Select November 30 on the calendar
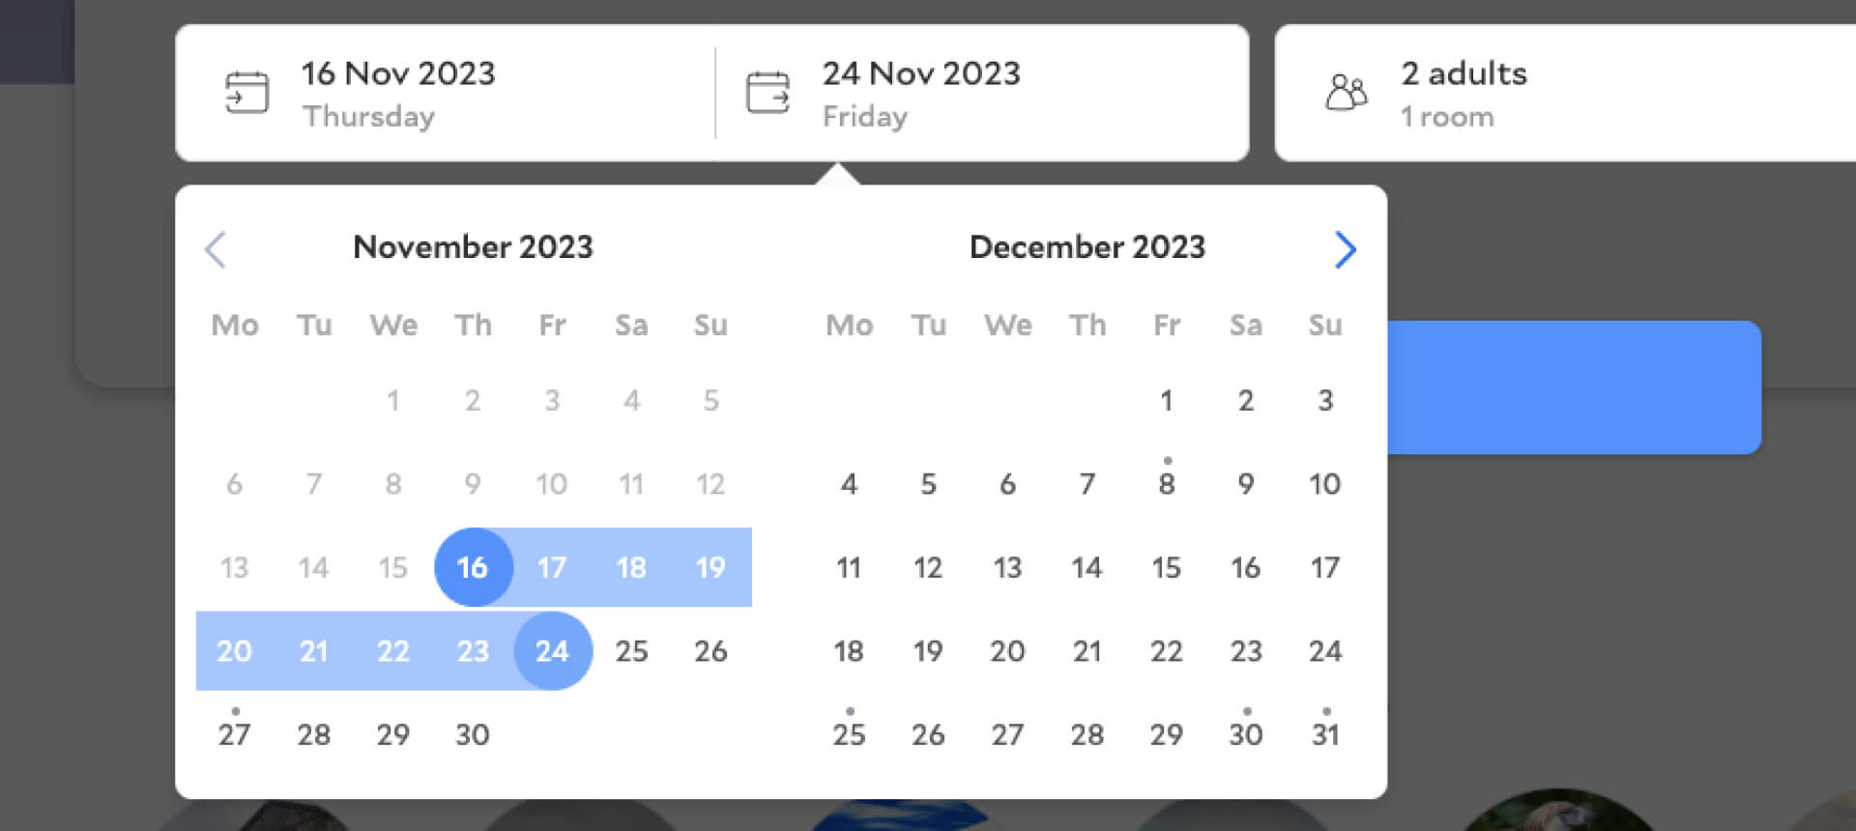This screenshot has height=831, width=1856. pyautogui.click(x=473, y=734)
